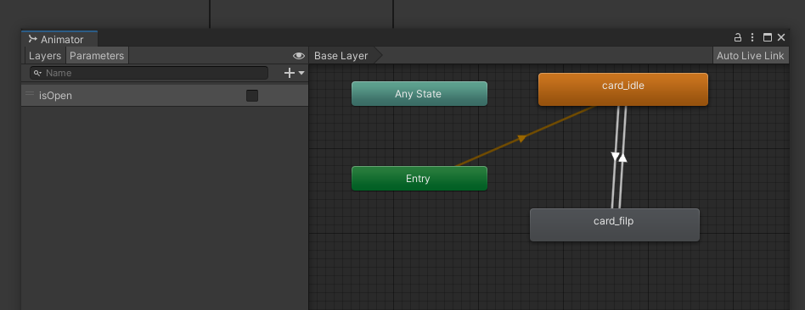Image resolution: width=805 pixels, height=310 pixels.
Task: Select the Any State node
Action: point(419,94)
